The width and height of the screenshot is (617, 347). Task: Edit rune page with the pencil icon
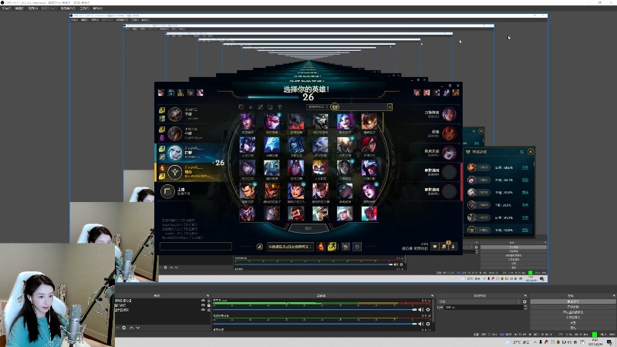pyautogui.click(x=260, y=247)
